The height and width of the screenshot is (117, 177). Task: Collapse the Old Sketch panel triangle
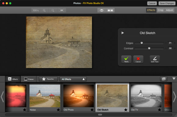[122, 33]
